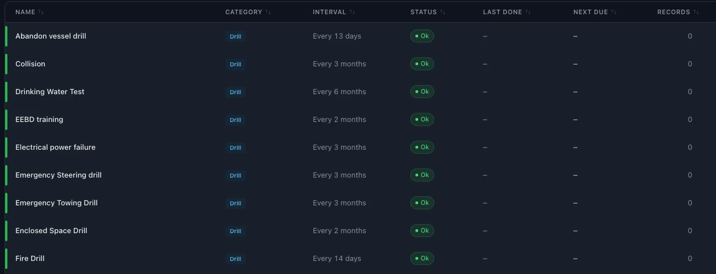This screenshot has width=716, height=274.
Task: Click Drill tag in Collision row
Action: (235, 64)
